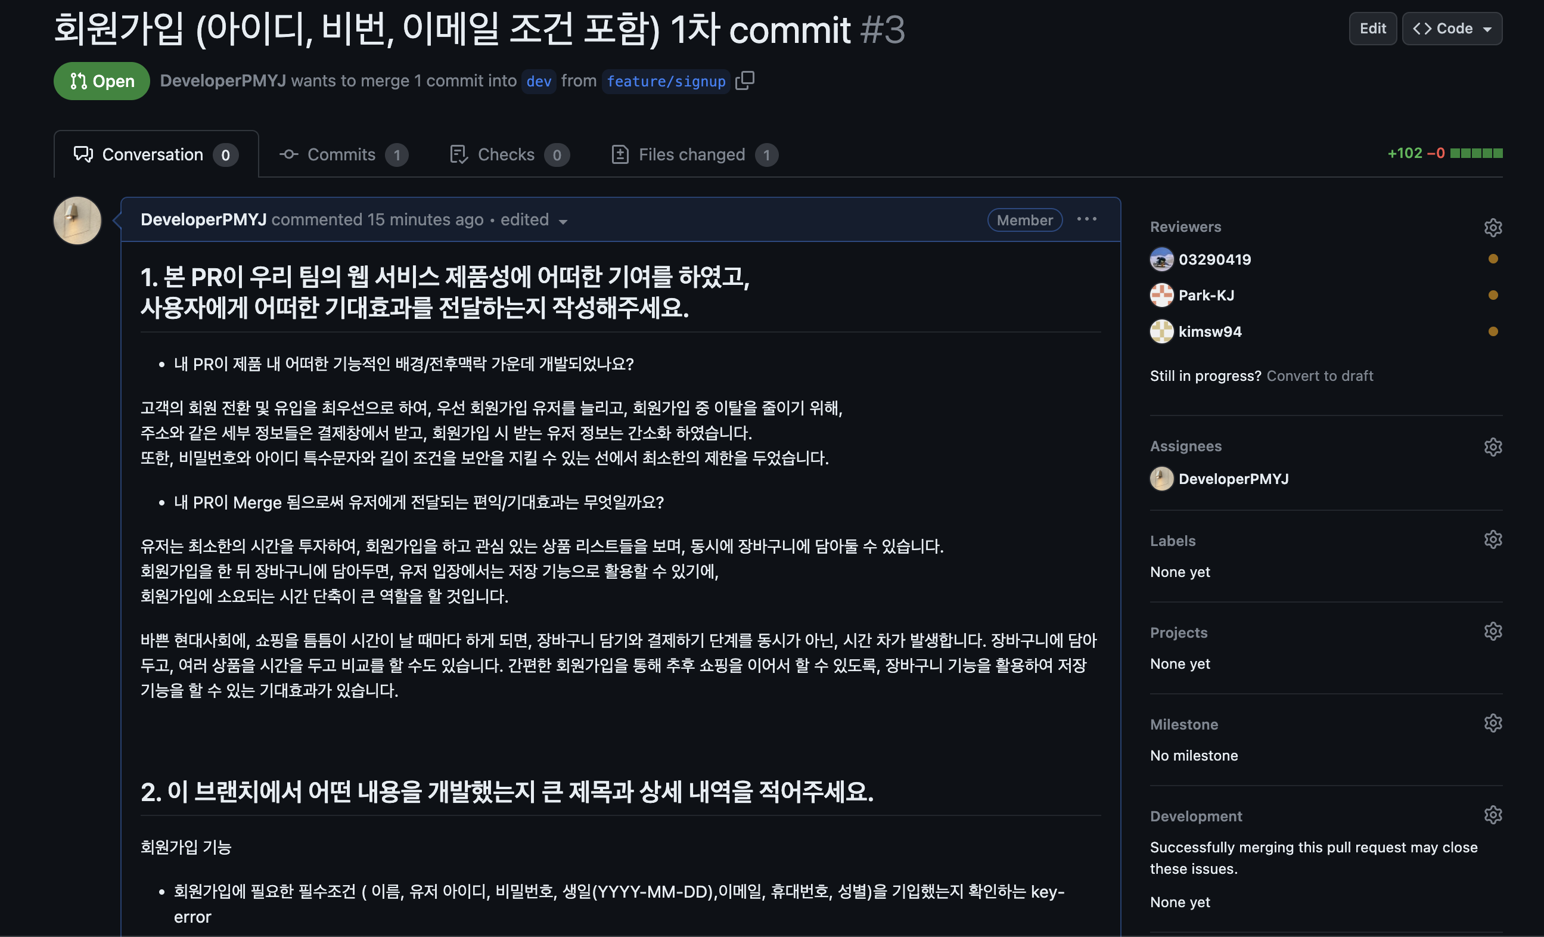Open the Files changed tab
This screenshot has width=1544, height=937.
coord(693,154)
